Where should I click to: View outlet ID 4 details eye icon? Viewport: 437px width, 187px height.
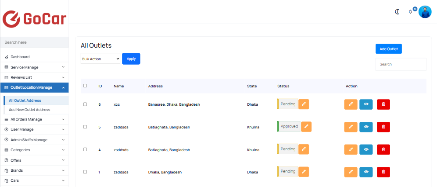coord(366,149)
